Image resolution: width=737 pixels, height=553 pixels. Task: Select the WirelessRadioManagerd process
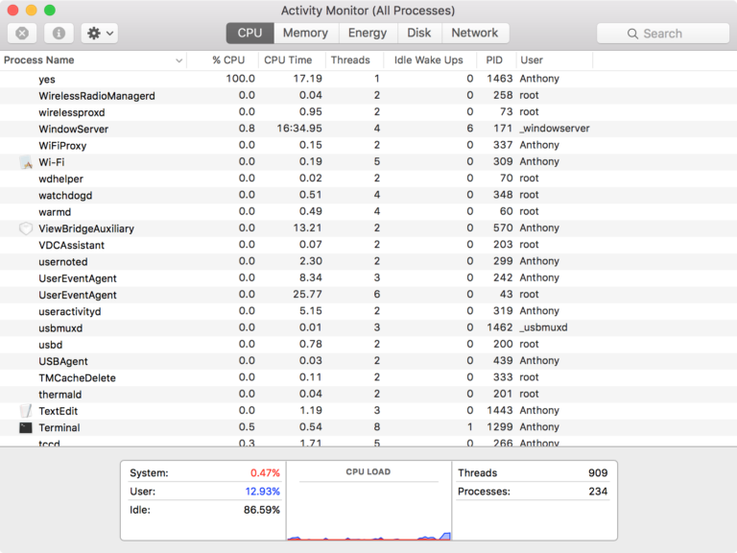click(368, 95)
